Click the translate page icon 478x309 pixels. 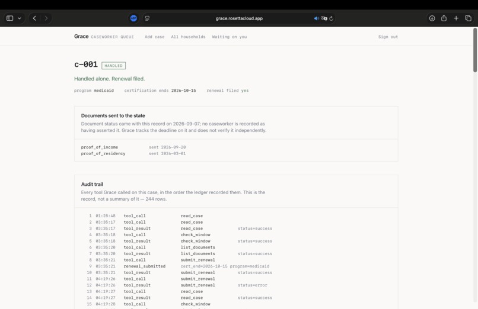click(324, 18)
